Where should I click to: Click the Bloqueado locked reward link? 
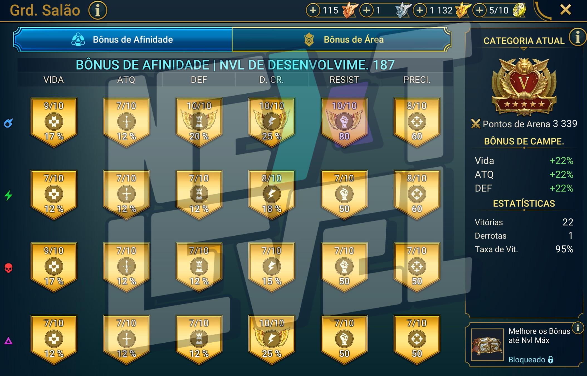pyautogui.click(x=531, y=360)
